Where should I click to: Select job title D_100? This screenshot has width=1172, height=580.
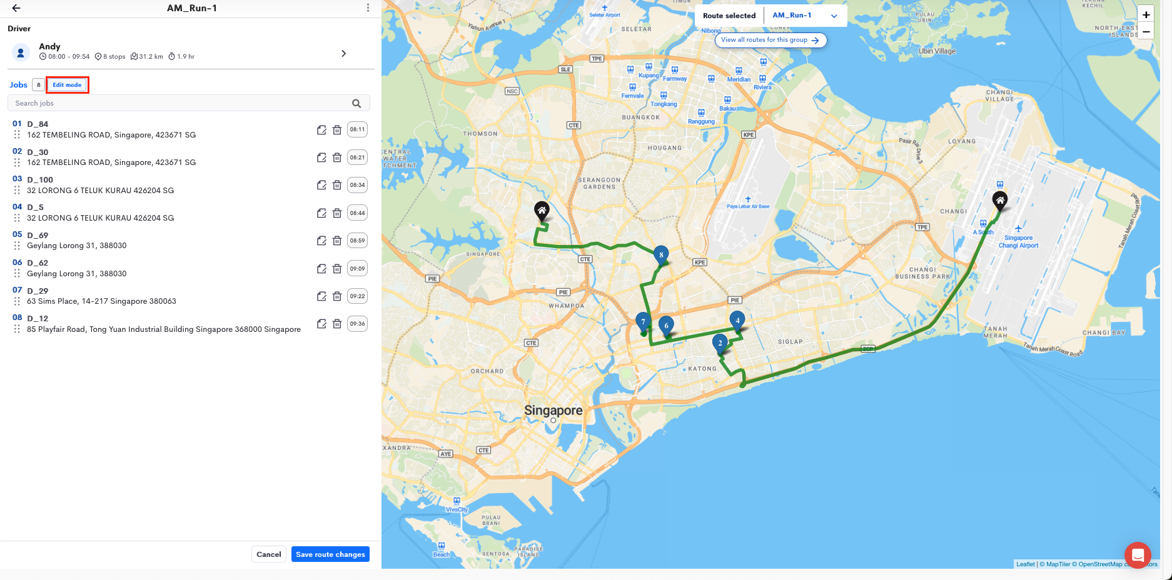click(40, 180)
